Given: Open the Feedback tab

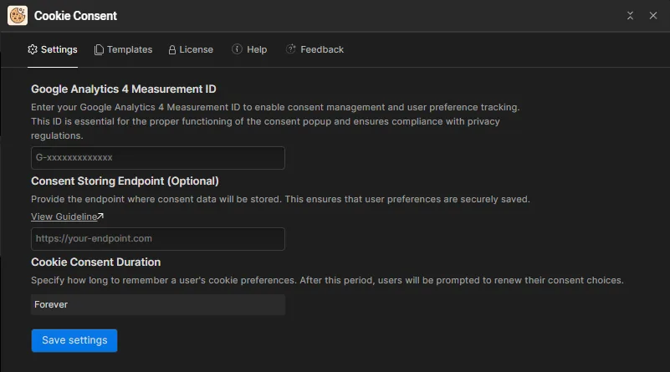Looking at the screenshot, I should (315, 49).
